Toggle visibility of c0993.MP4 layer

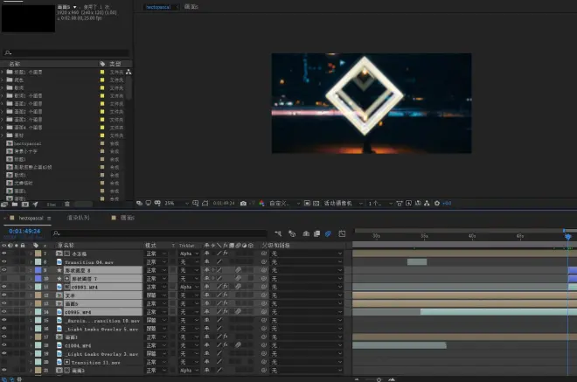click(x=3, y=287)
